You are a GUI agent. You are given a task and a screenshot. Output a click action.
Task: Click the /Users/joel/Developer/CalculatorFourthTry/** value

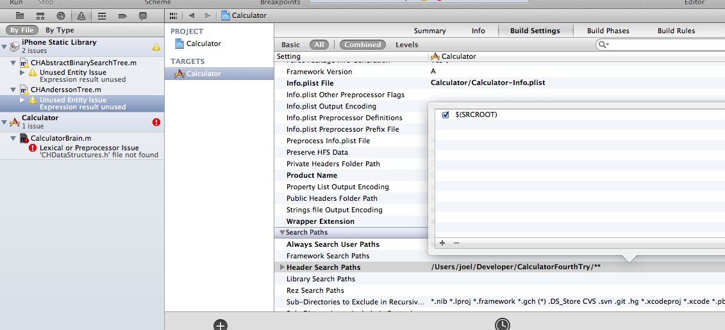click(515, 267)
